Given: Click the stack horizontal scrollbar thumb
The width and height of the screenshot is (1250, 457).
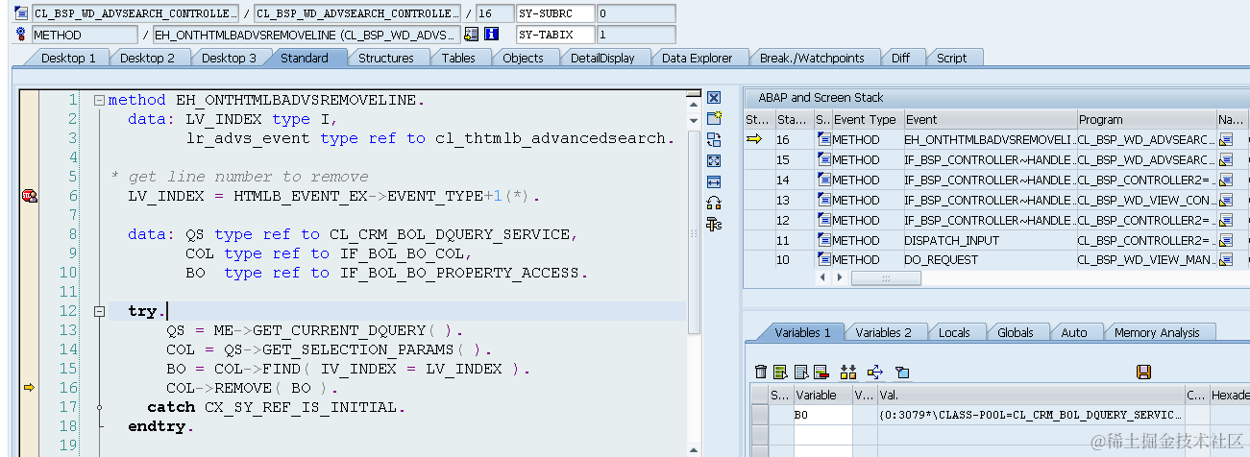Looking at the screenshot, I should 886,277.
